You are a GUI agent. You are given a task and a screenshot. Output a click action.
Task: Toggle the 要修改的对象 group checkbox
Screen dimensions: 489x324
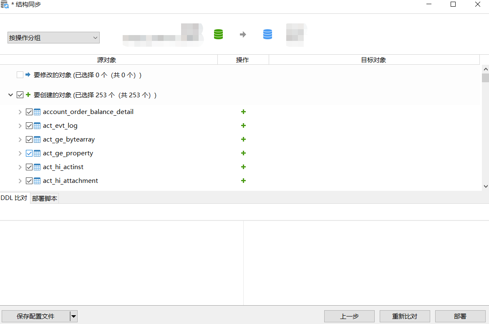pos(20,75)
